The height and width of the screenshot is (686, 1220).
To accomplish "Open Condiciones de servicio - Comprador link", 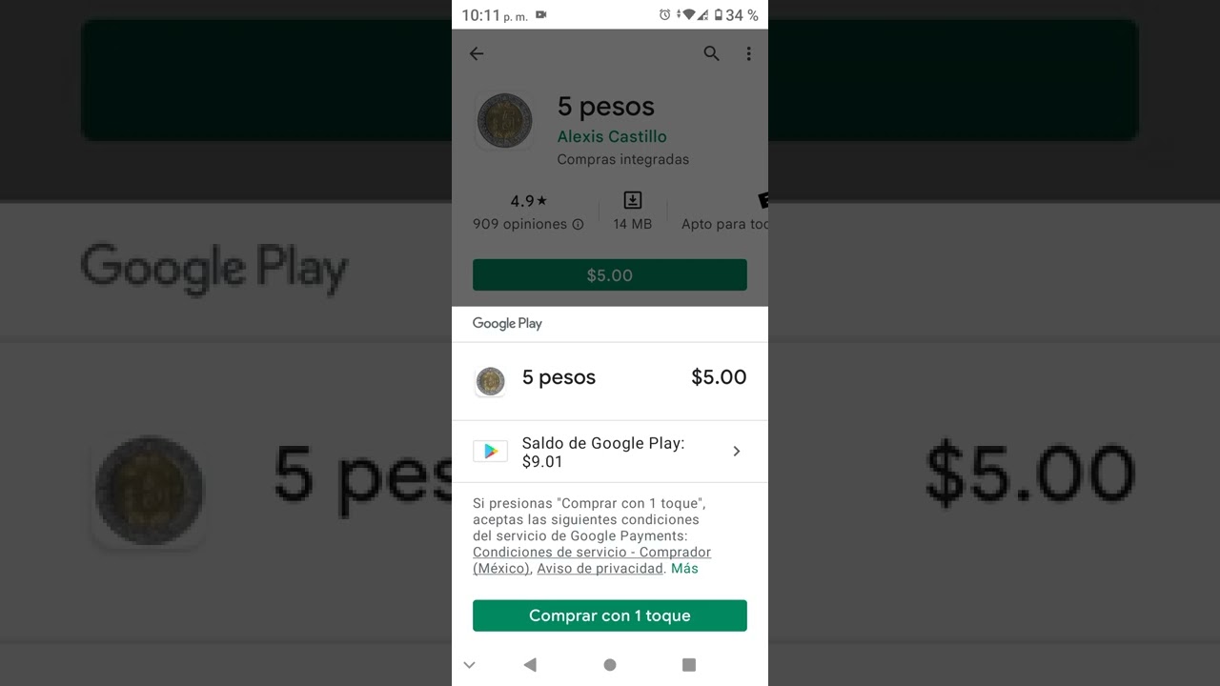I will tap(592, 560).
